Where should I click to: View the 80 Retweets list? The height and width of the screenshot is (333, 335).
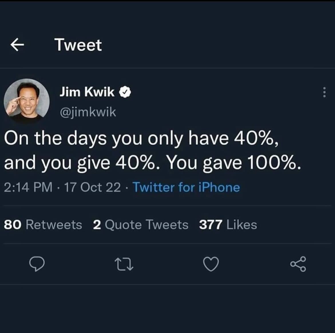43,224
